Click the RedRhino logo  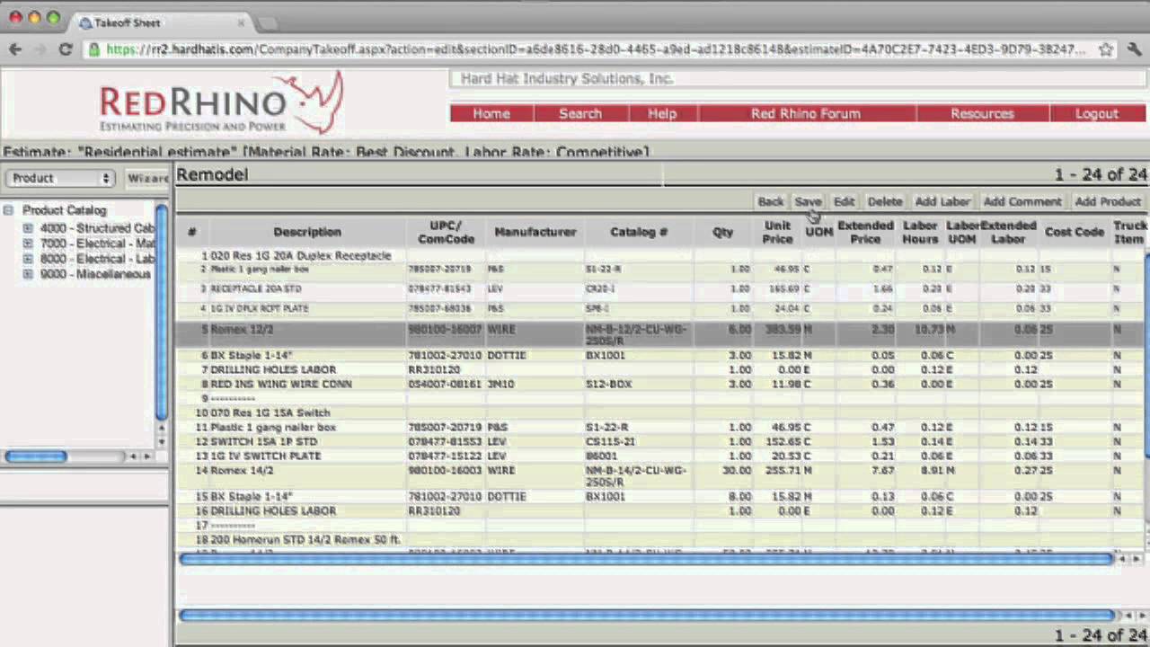coord(221,103)
